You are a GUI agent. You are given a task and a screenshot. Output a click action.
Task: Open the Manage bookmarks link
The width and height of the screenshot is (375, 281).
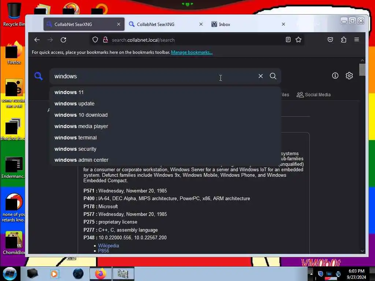[192, 52]
